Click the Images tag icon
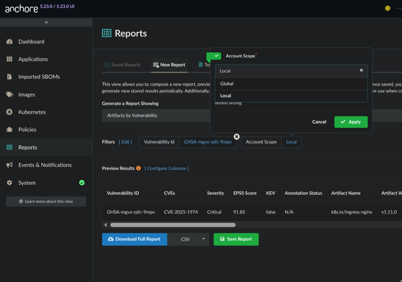402x282 pixels. (9, 94)
